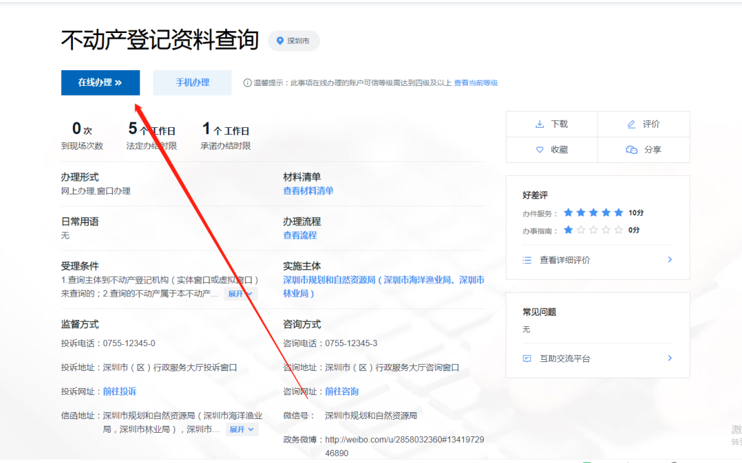
Task: Click the chevron arrow on 查看详细评价
Action: tap(670, 260)
